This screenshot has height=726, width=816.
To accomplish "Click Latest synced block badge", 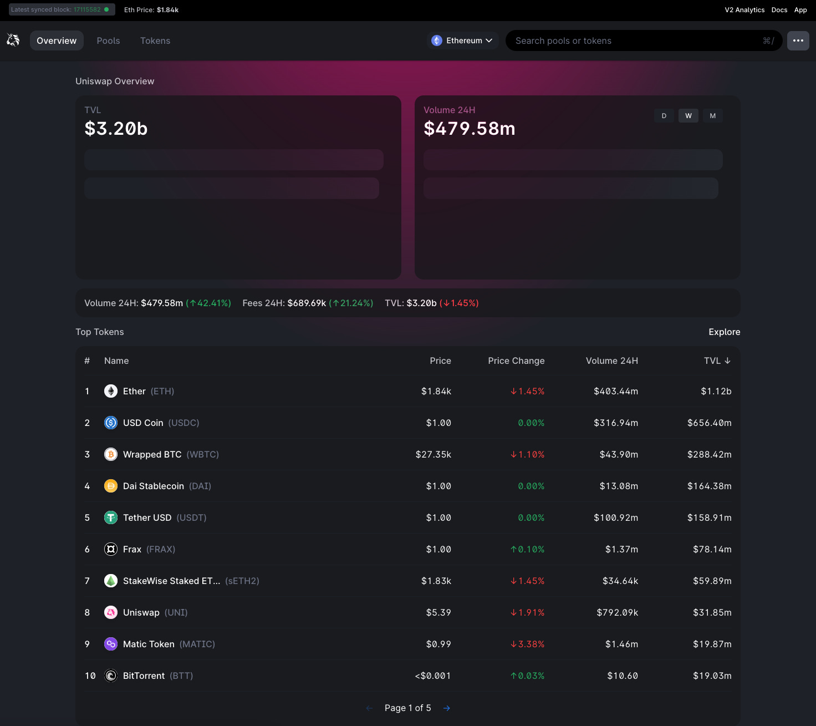I will (62, 9).
